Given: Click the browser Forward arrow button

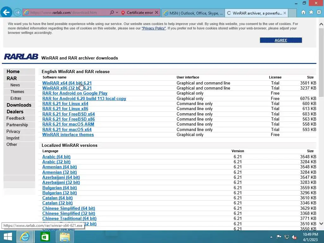Looking at the screenshot, I should (x=17, y=12).
